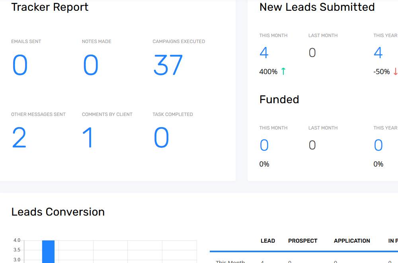The height and width of the screenshot is (263, 398).
Task: Click the 3.5 axis label on chart
Action: pyautogui.click(x=17, y=250)
